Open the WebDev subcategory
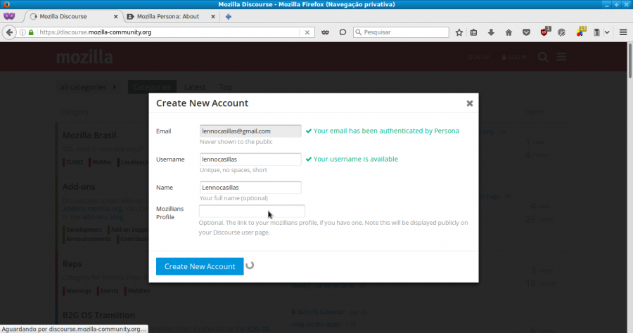 point(139,291)
